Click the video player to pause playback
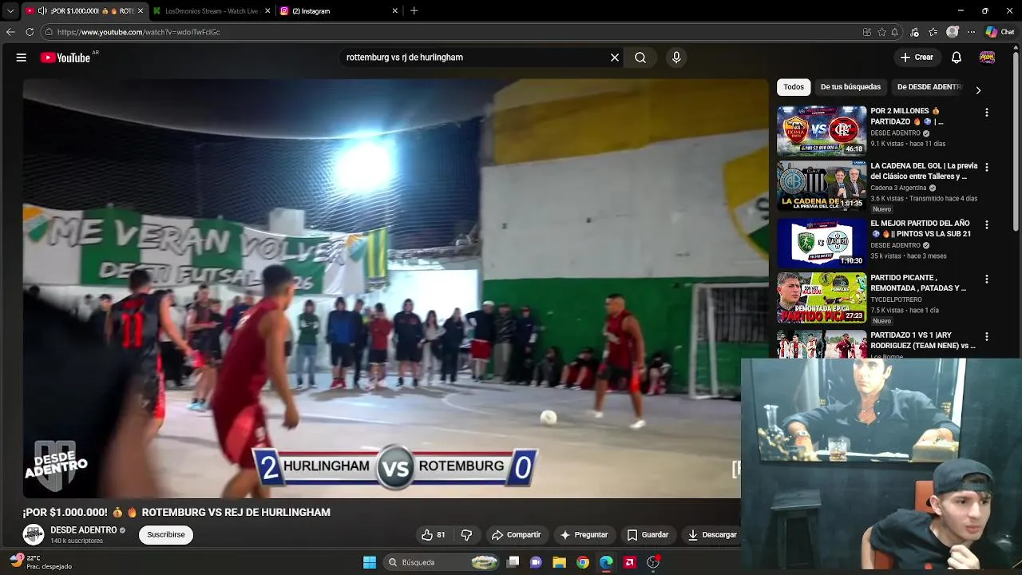The width and height of the screenshot is (1022, 575). (395, 287)
